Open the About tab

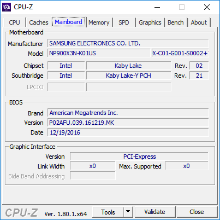coord(199,22)
